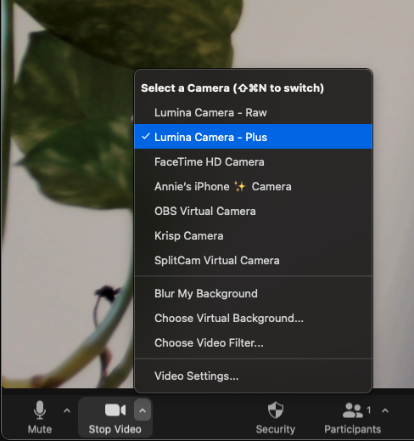Open Choose Video Filter...

pos(254,342)
